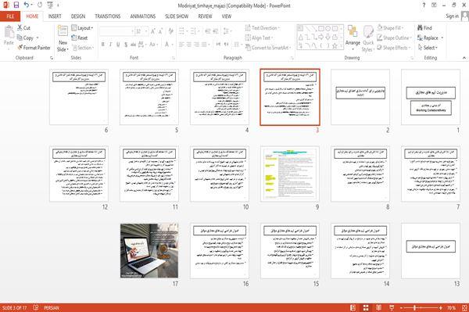Click the Paste clipboard icon
The width and height of the screenshot is (469, 312).
coord(9,32)
